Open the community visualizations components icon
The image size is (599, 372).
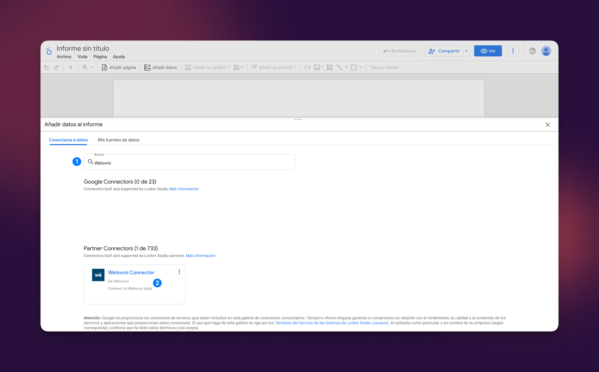(238, 68)
